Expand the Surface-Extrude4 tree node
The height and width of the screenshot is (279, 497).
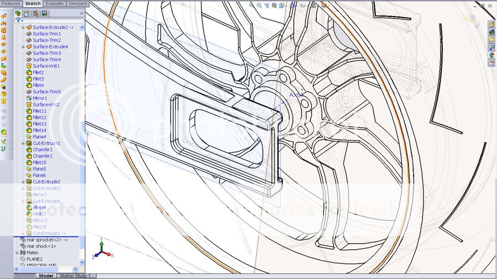pyautogui.click(x=23, y=47)
